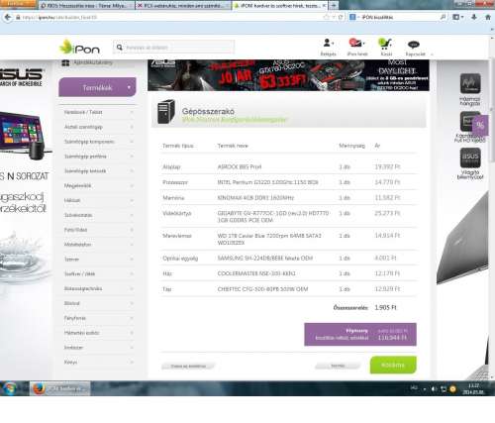The image size is (495, 423).
Task: Expand the Asztali számítógép category arrow
Action: pos(132,127)
